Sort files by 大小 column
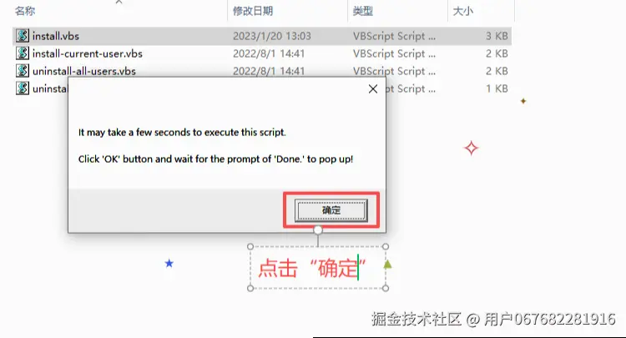The height and width of the screenshot is (338, 626). pos(462,11)
